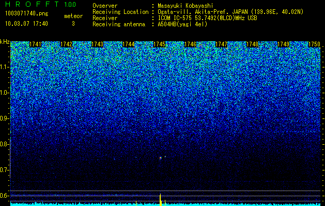325x206 pixels.
Task: Click the bright red meteor echo spot
Action: (x=160, y=158)
